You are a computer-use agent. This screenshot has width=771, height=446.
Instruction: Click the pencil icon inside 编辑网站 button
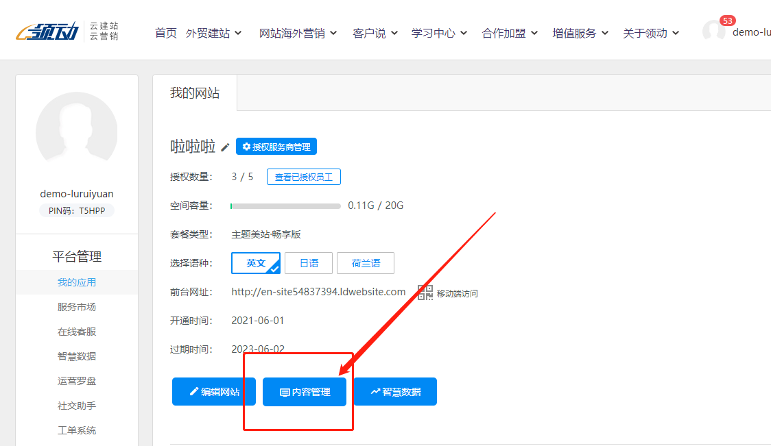[193, 391]
